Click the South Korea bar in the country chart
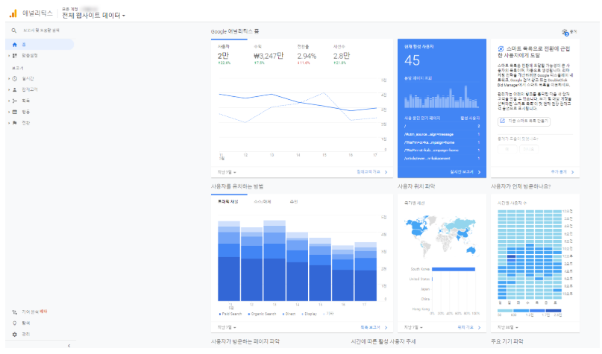The image size is (602, 354). point(454,269)
